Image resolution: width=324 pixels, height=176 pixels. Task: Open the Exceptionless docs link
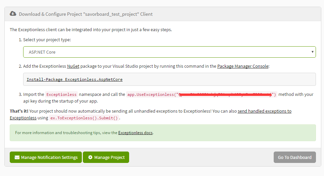point(136,133)
